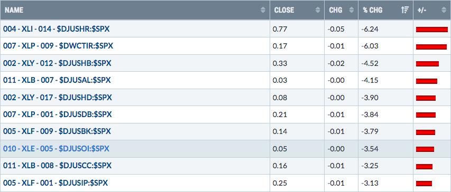
Task: Open 002 - XLY - 017 - $DJUSHD:$SPX link
Action: (58, 97)
